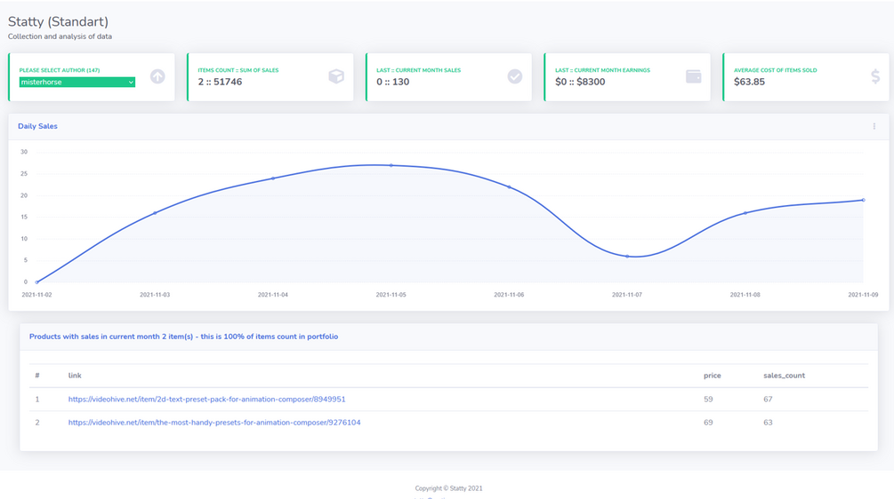Open the misterhorse author dropdown
894x499 pixels.
point(77,82)
